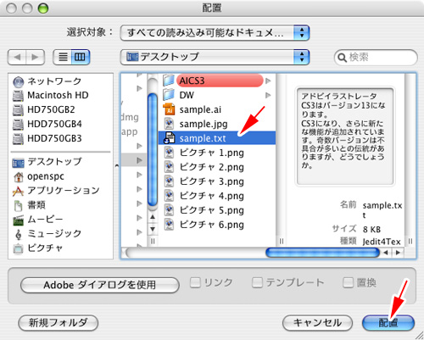This screenshot has height=340, width=424.
Task: Click the vertical scrollbar thumb in column
Action: 153,150
